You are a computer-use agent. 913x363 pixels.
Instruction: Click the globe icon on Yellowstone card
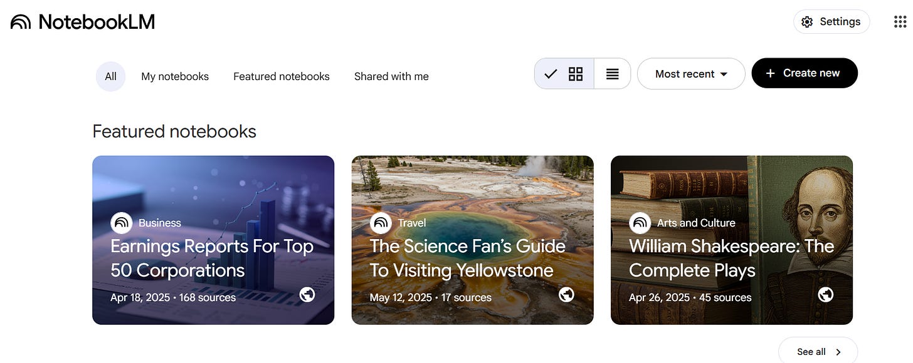[566, 294]
